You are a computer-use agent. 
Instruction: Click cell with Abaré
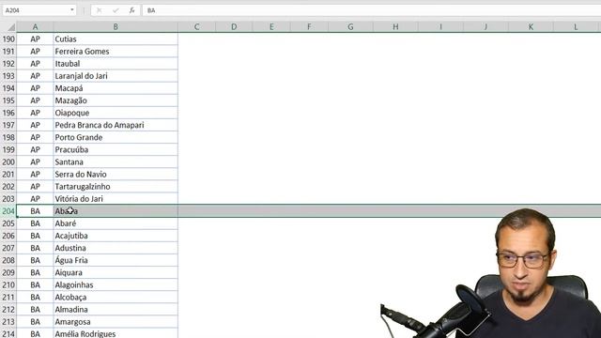coord(116,223)
